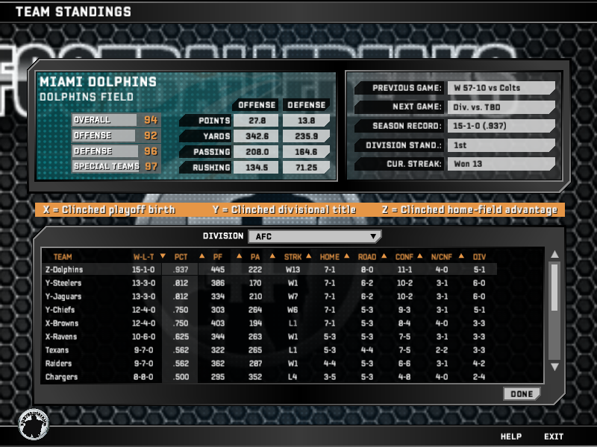Click the Season Record field 15-1-0 (.937)

(501, 126)
